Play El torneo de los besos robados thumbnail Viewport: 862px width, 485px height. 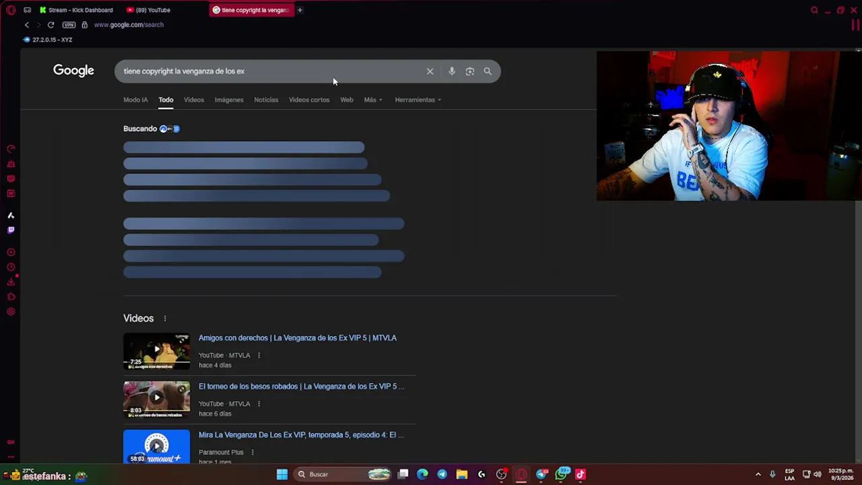click(156, 399)
